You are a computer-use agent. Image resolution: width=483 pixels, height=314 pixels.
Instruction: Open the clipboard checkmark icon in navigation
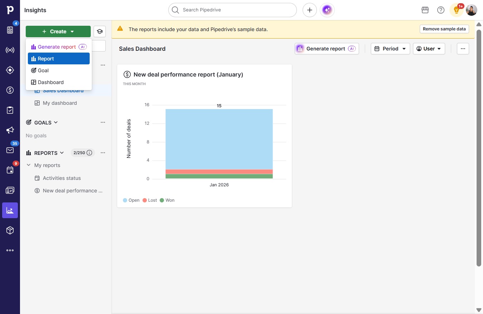10,110
